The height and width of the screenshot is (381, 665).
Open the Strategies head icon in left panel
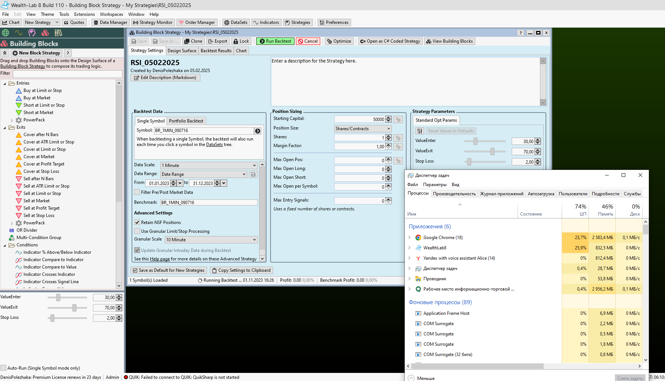(x=32, y=33)
